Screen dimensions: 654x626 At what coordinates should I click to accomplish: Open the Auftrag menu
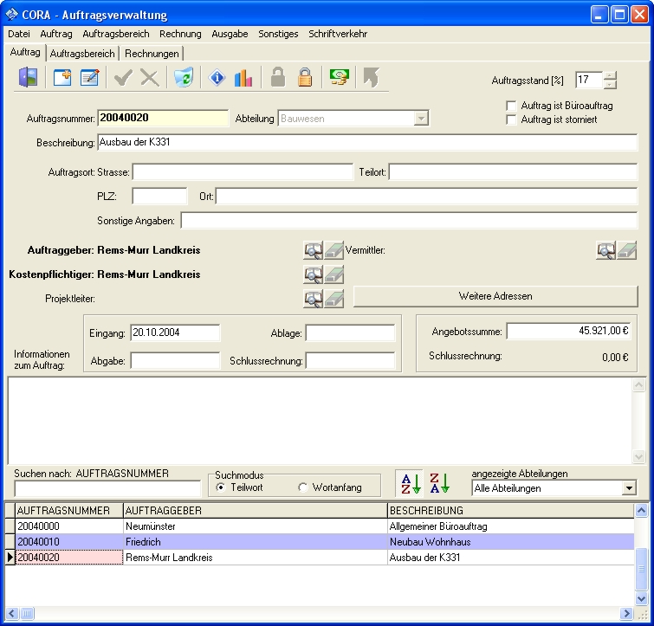pyautogui.click(x=56, y=34)
